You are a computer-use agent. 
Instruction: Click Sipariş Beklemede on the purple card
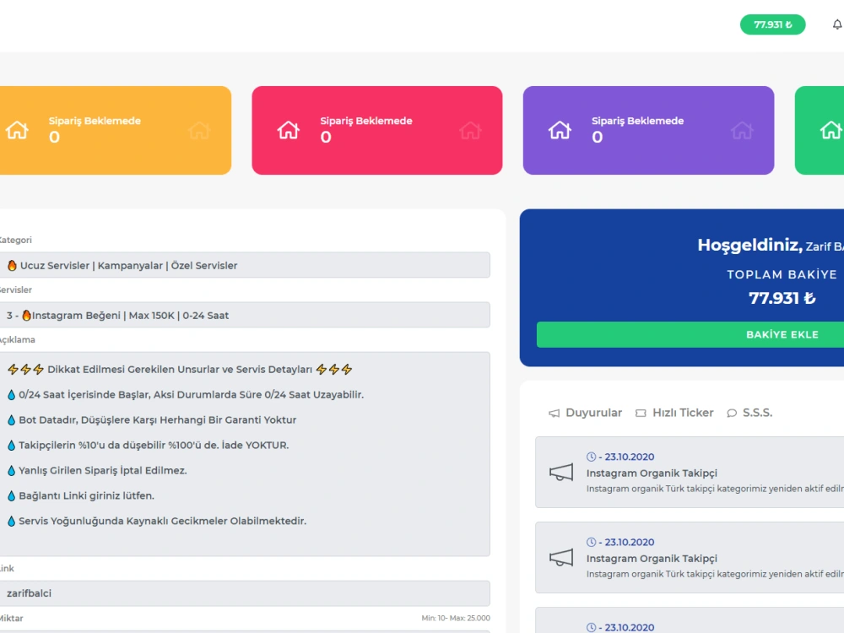[x=637, y=121]
